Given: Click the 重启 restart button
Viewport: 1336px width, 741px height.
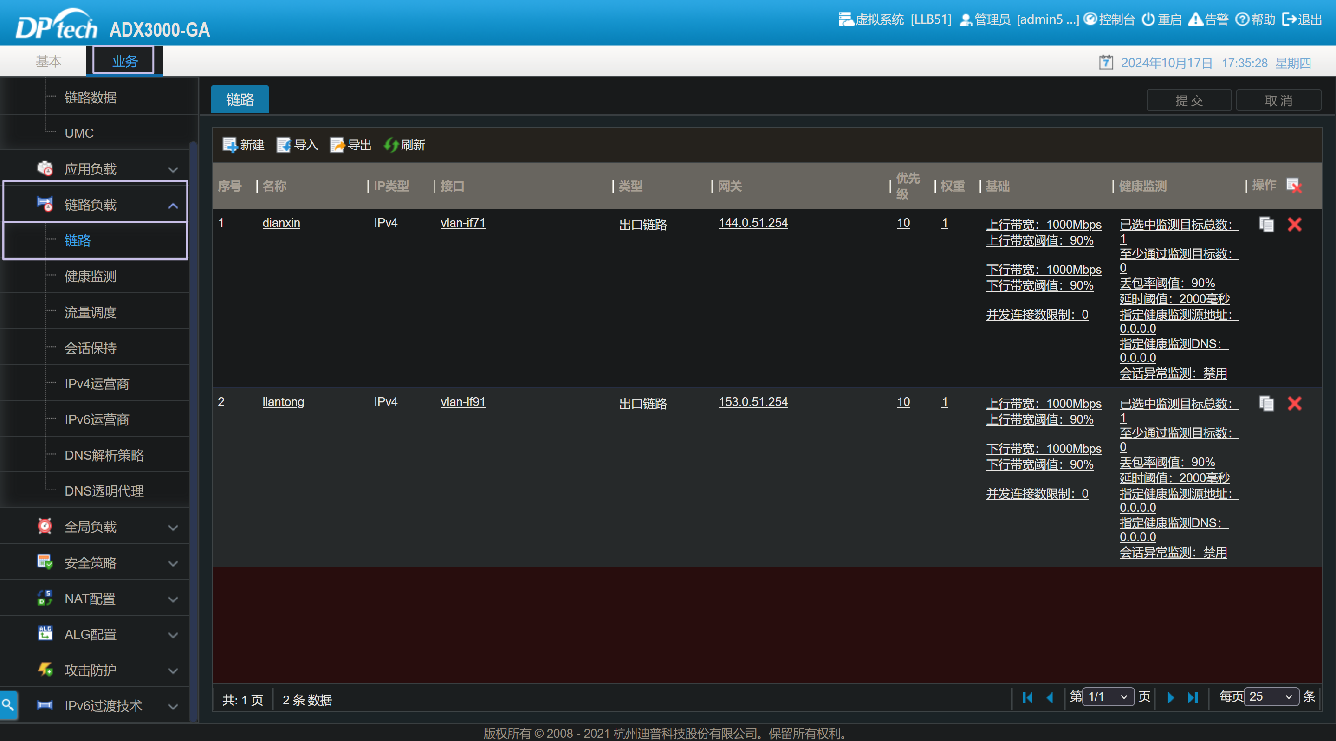Looking at the screenshot, I should 1162,19.
